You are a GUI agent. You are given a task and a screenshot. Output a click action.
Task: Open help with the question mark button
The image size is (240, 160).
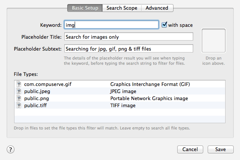click(10, 150)
